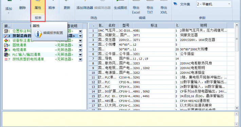Export the report with 导出 XML
241x127 pixels.
coord(164,9)
